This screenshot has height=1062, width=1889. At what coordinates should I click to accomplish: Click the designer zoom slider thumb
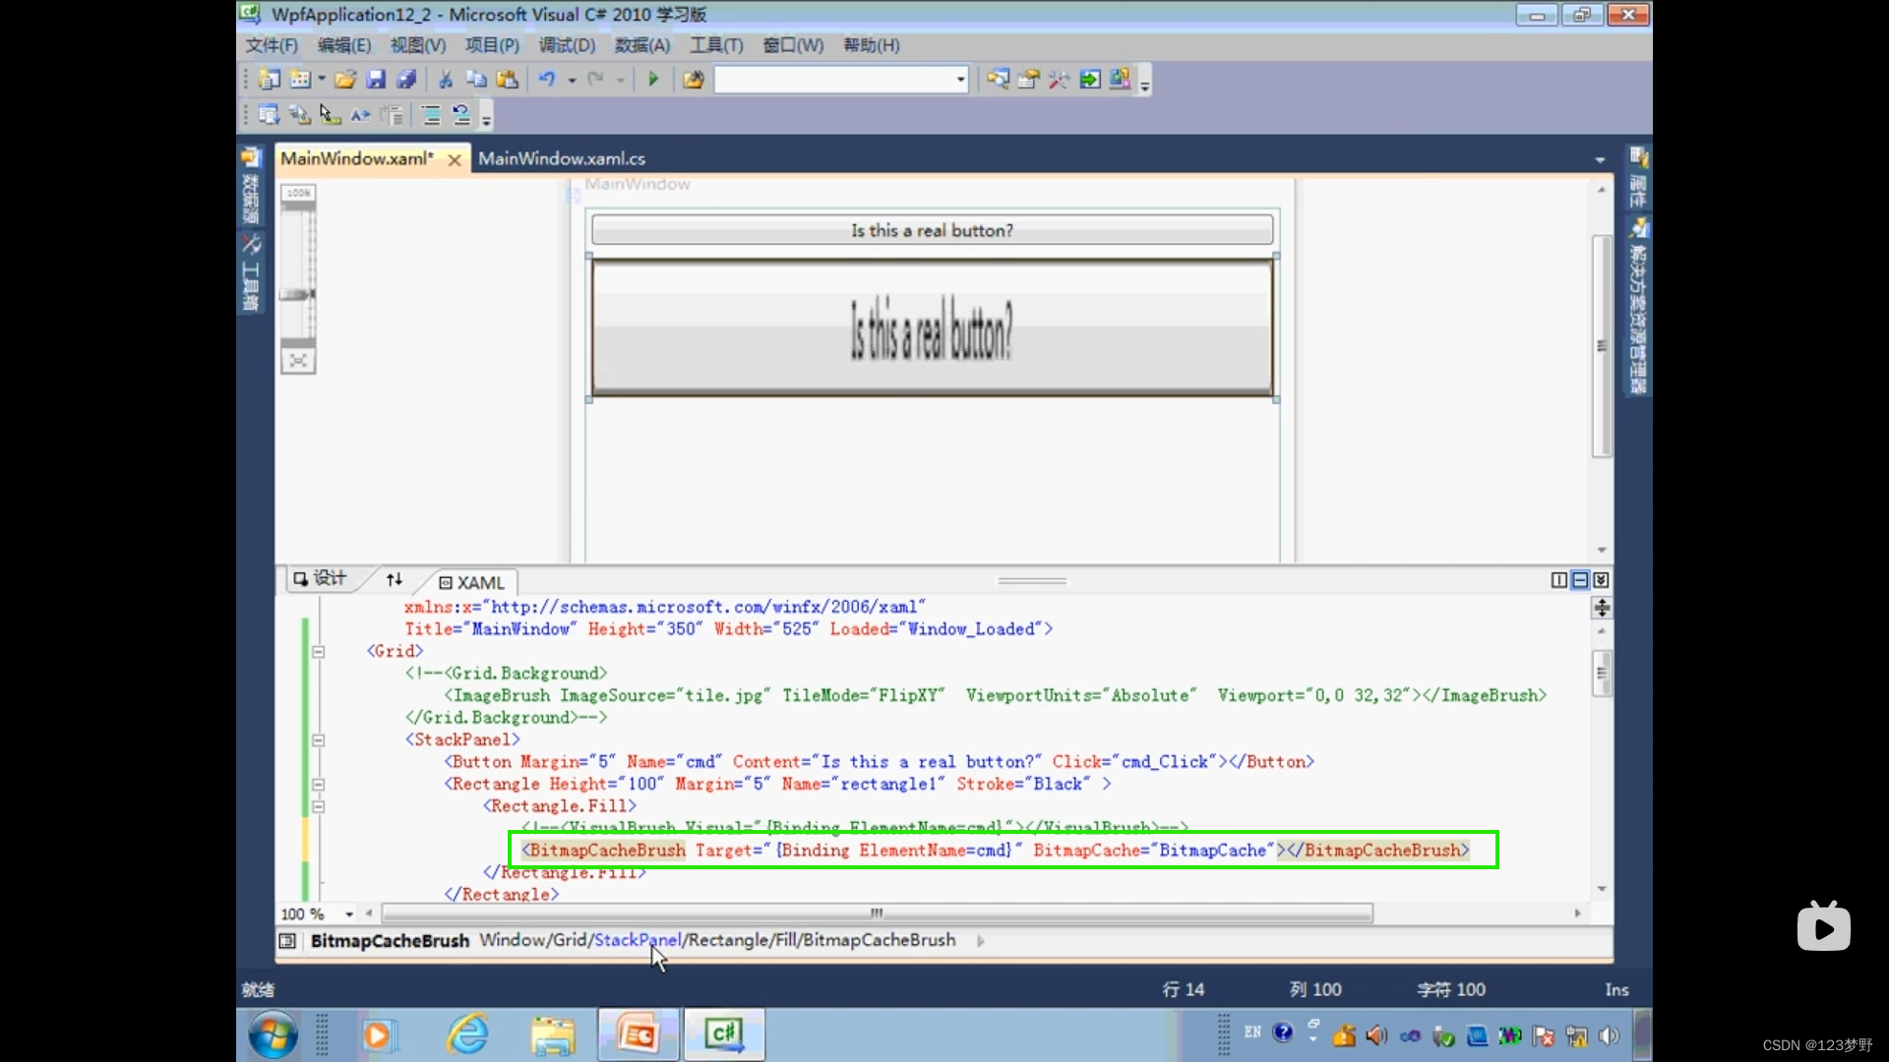pos(297,294)
